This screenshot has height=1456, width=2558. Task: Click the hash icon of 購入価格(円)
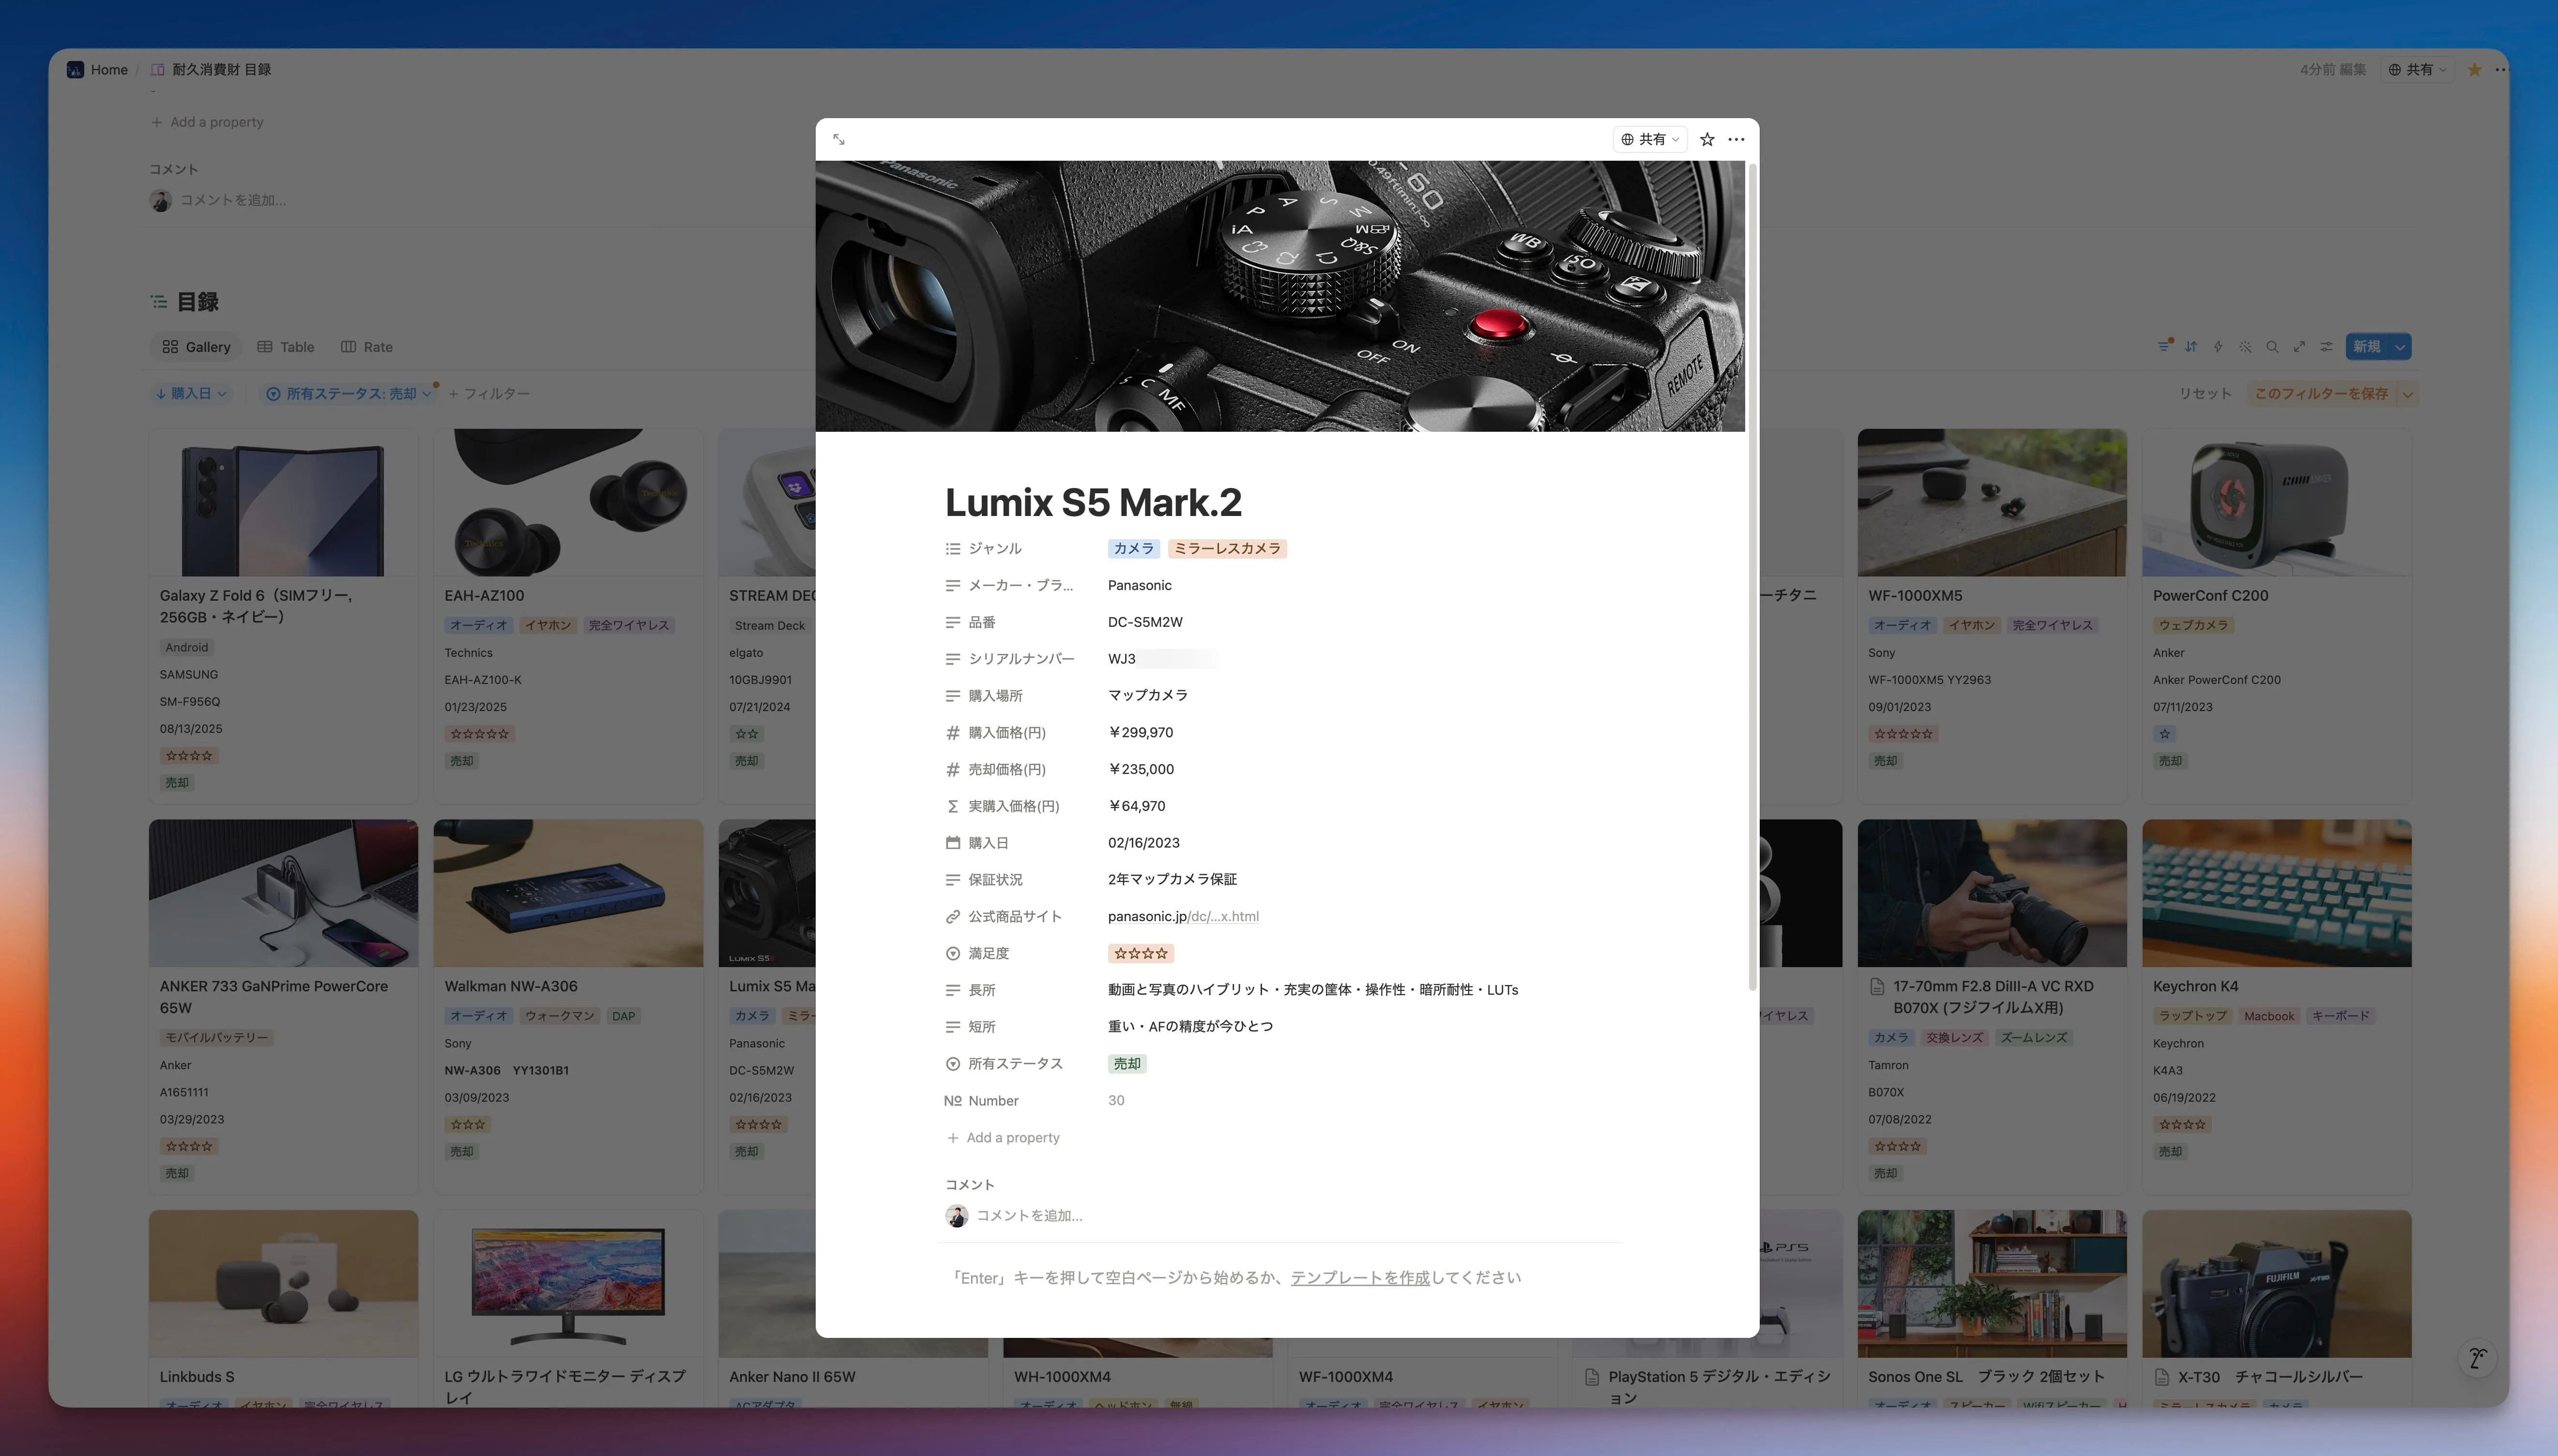point(952,732)
